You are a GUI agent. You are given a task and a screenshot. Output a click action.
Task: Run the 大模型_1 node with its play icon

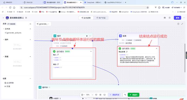point(83,98)
